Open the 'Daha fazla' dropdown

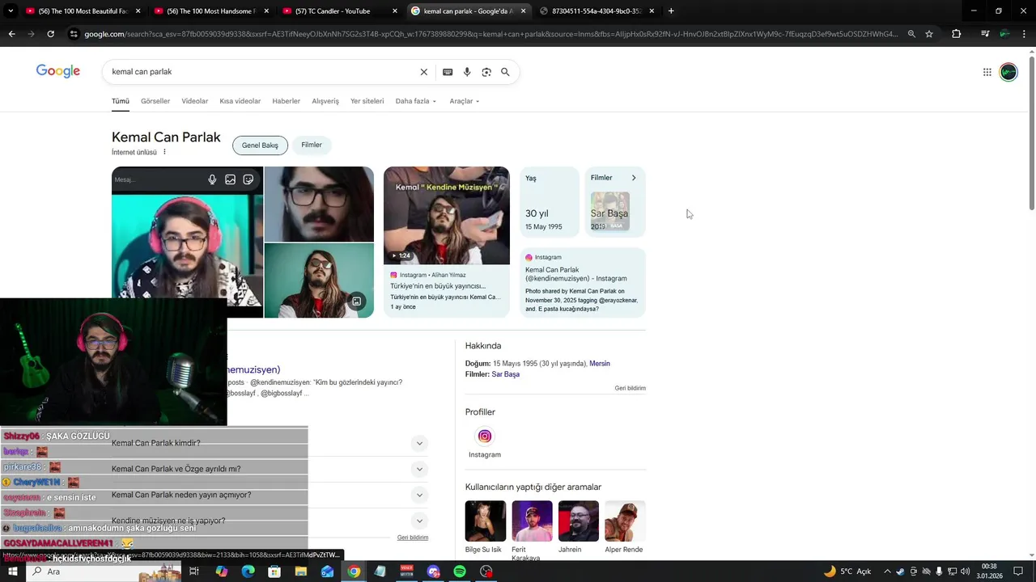coord(415,101)
